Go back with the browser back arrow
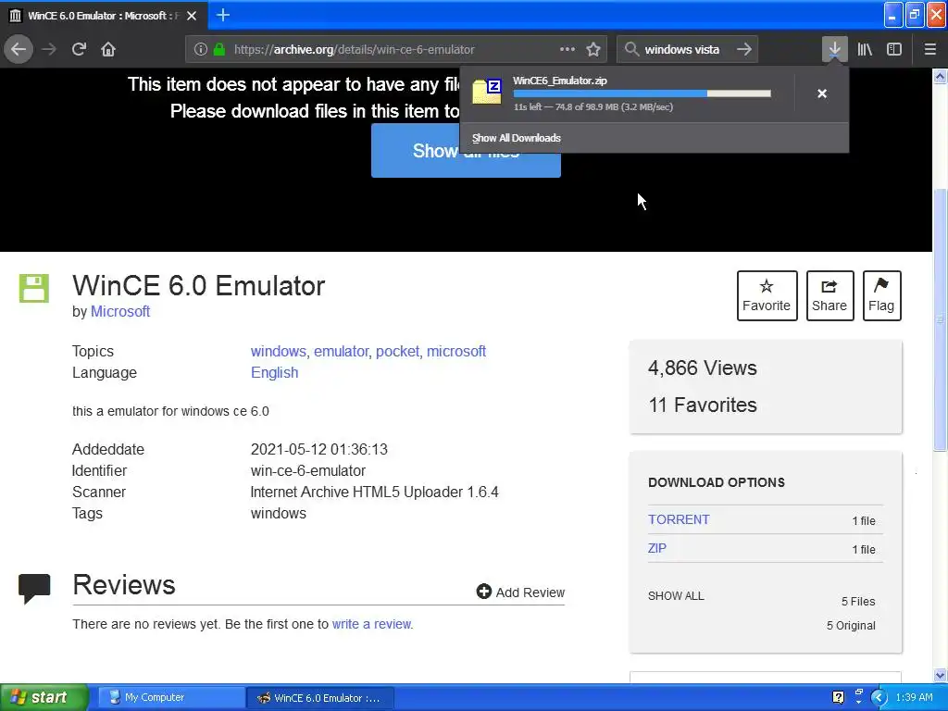Viewport: 948px width, 711px height. pos(19,49)
